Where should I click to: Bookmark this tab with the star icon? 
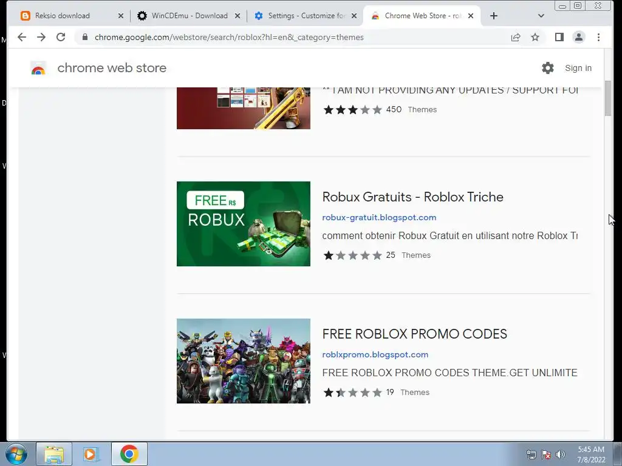pyautogui.click(x=535, y=37)
